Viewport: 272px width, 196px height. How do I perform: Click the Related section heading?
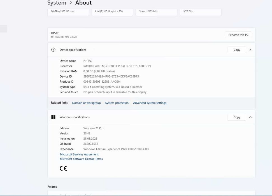tap(52, 187)
